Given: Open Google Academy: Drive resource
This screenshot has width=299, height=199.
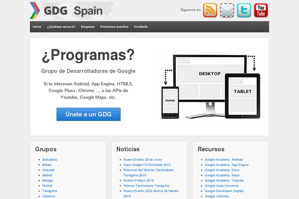Looking at the screenshot, I should pyautogui.click(x=222, y=170).
